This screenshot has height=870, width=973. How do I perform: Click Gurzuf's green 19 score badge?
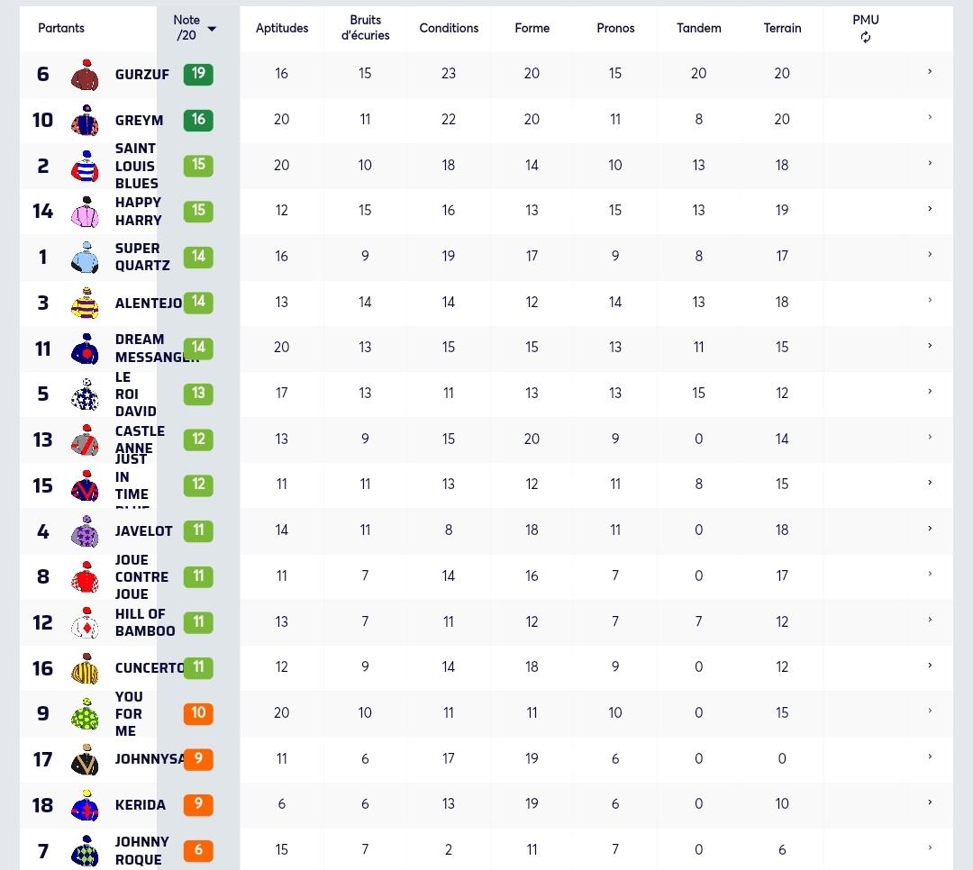[x=198, y=74]
